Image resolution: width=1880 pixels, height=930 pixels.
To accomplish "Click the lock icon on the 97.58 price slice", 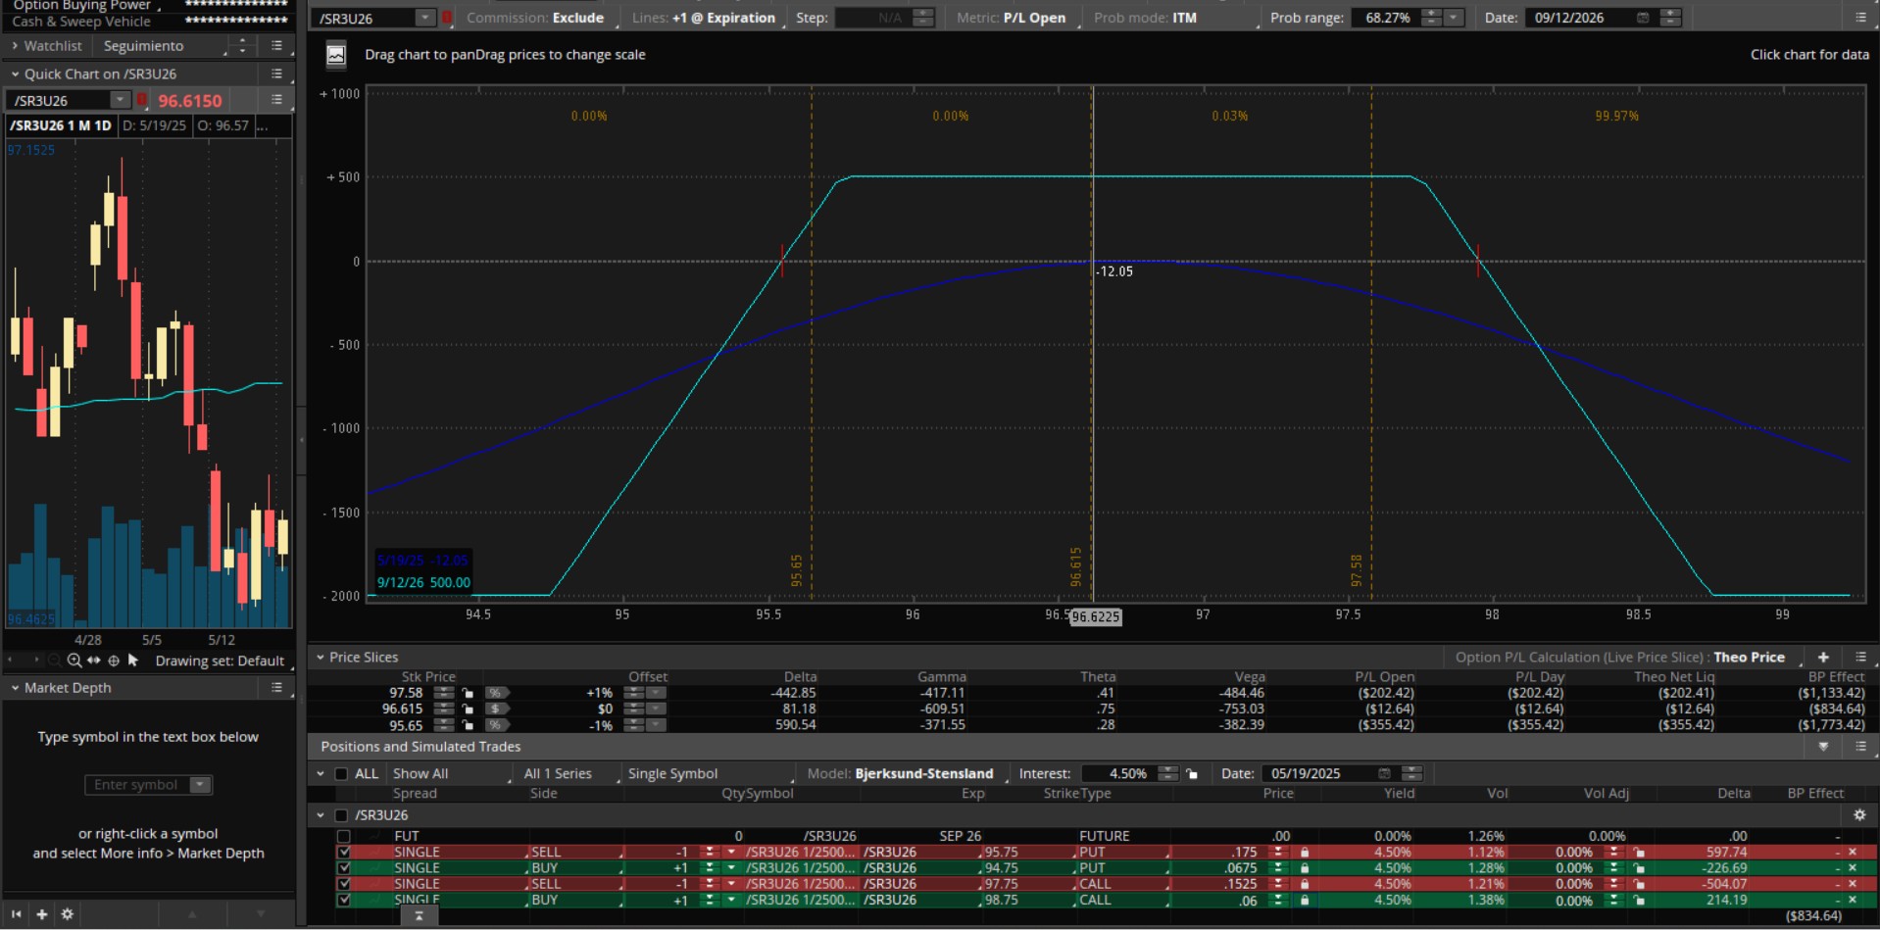I will (469, 693).
